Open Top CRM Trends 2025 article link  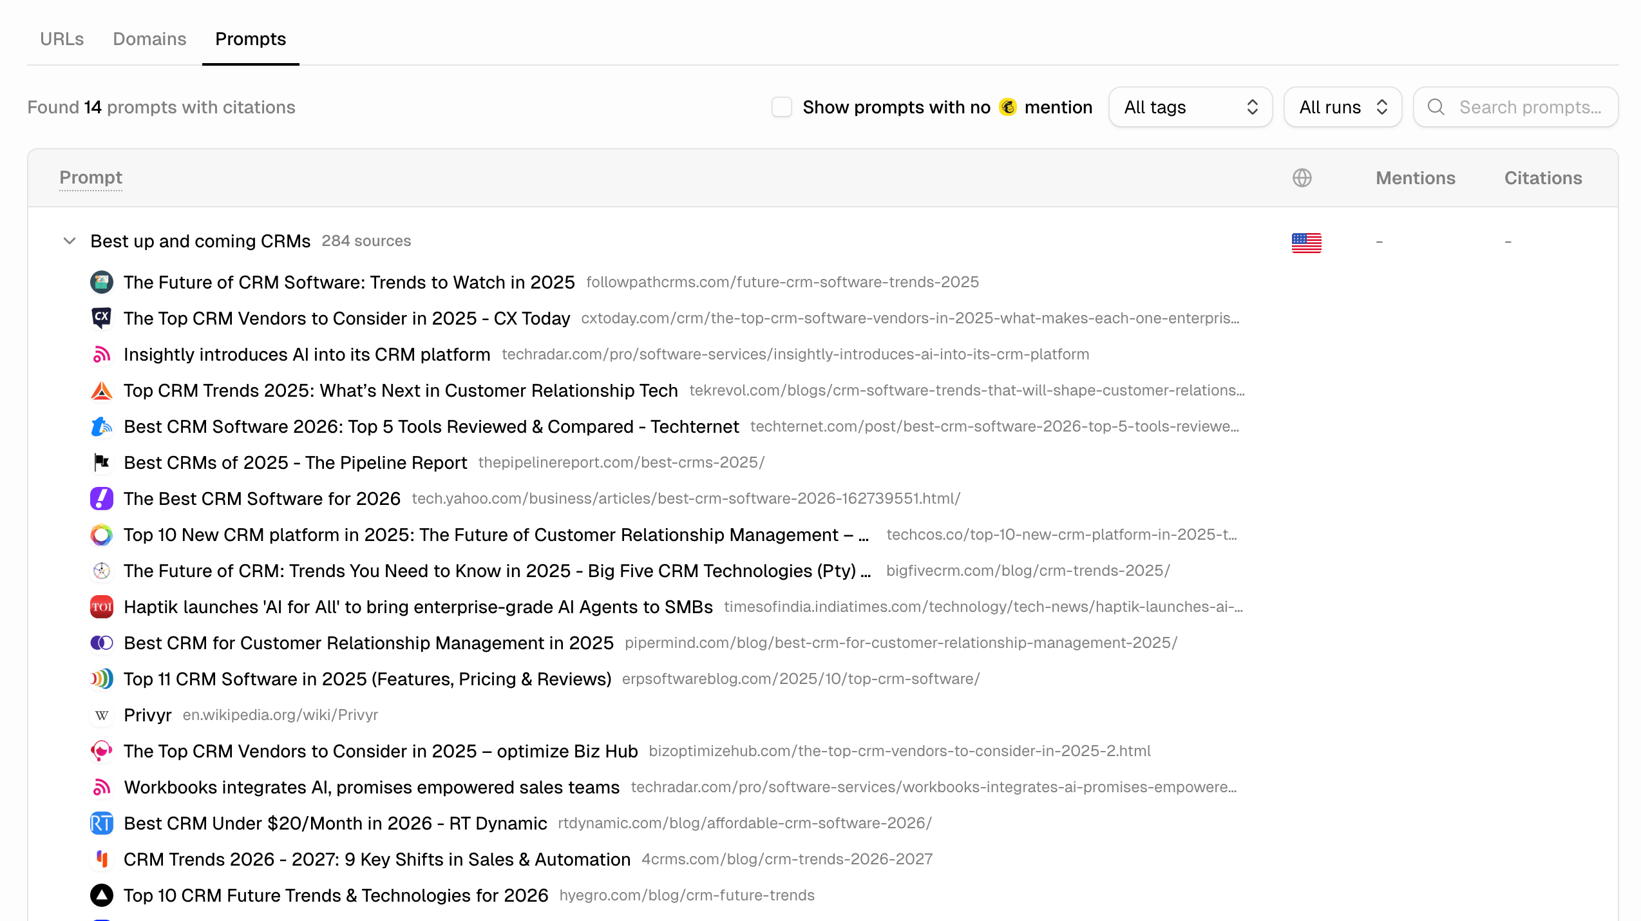coord(401,390)
